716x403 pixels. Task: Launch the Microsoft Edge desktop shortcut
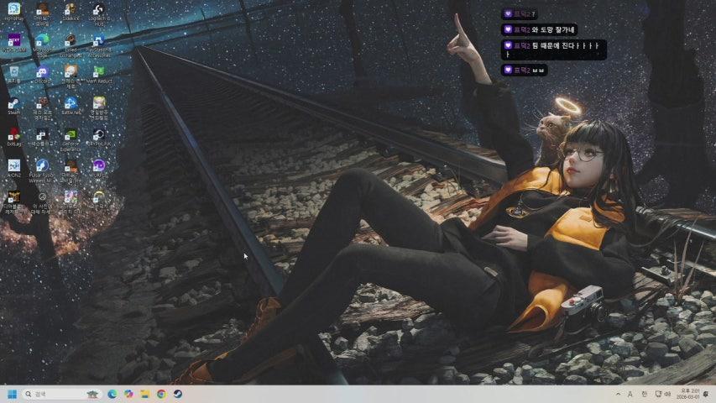tap(42, 44)
